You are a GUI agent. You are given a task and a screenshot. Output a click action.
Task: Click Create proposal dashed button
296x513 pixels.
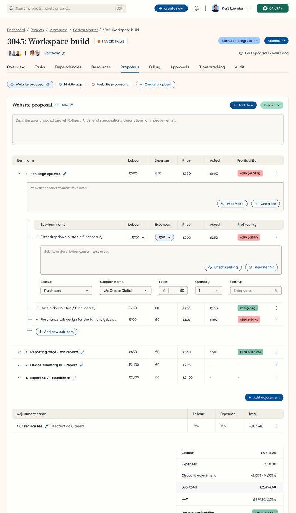[155, 84]
